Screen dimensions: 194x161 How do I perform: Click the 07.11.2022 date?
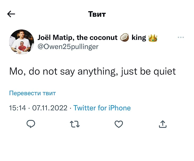point(50,108)
